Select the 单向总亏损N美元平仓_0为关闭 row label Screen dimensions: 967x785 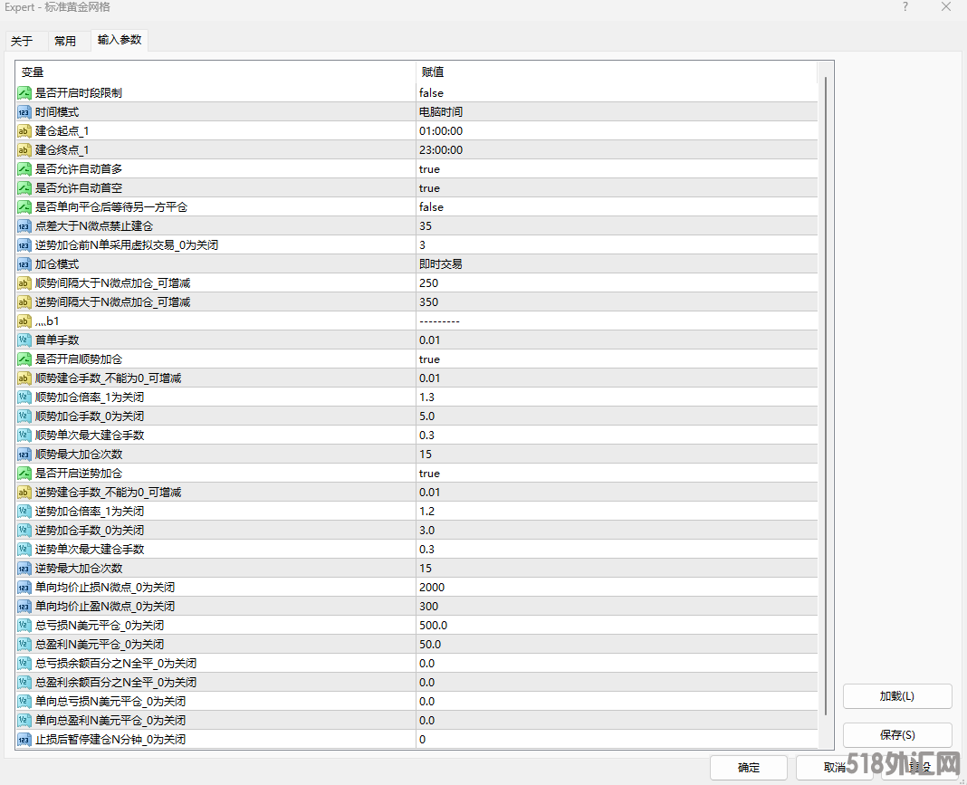click(110, 702)
